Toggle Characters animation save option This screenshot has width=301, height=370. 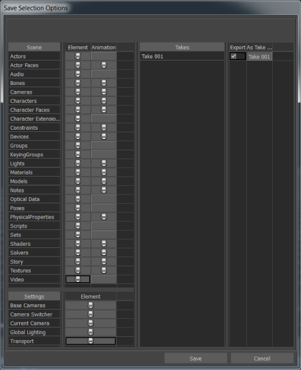point(104,101)
